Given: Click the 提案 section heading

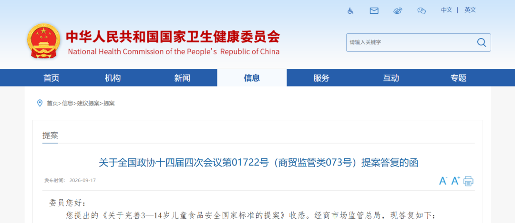Looking at the screenshot, I should coord(50,135).
